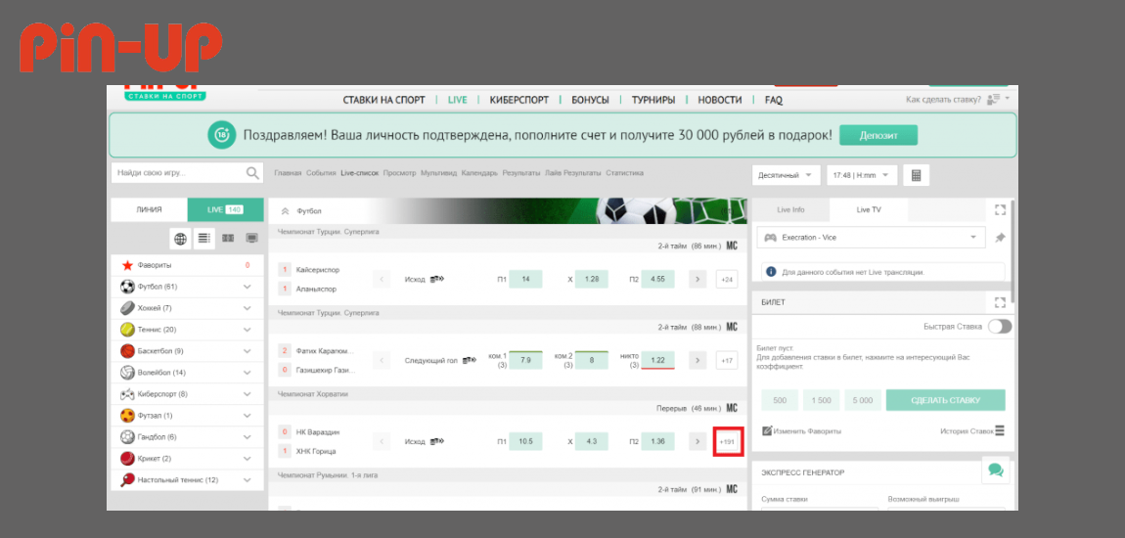Click the Basketball icon
The width and height of the screenshot is (1125, 538).
coord(127,351)
